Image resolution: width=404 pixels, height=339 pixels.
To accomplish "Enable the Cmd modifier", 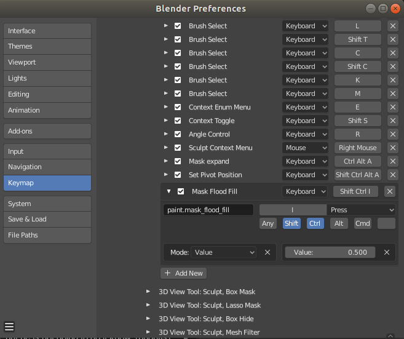I will click(x=363, y=223).
